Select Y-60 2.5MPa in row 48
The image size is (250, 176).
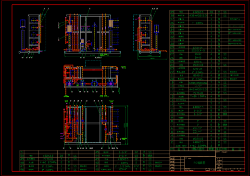click(x=48, y=163)
